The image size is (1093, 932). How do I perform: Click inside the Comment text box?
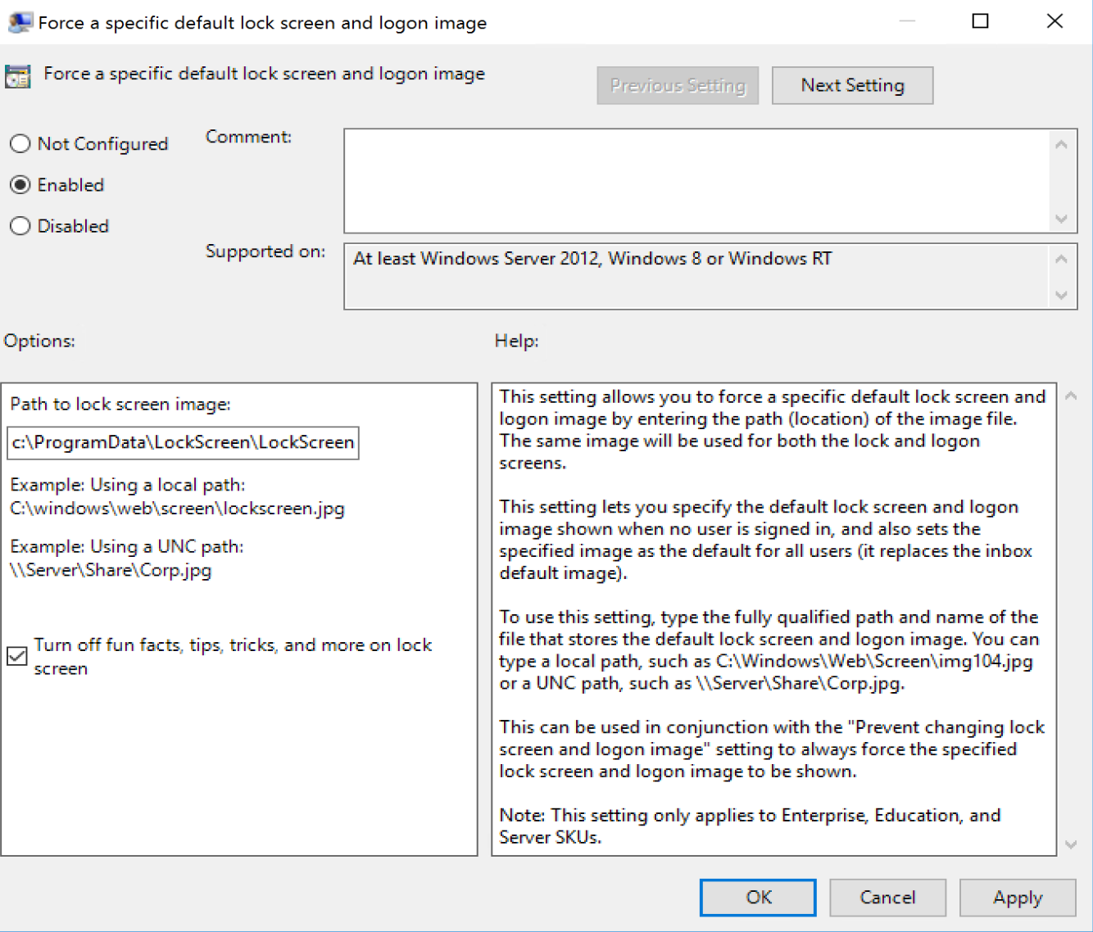(696, 181)
